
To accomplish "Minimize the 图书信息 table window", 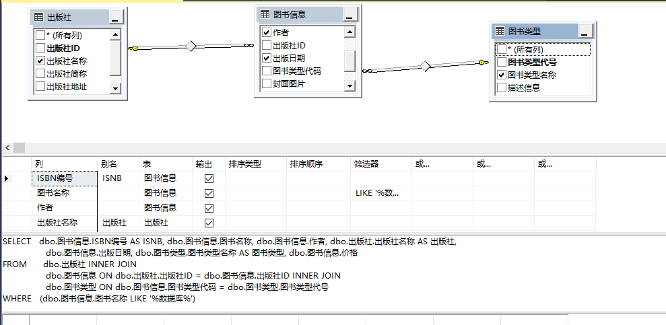I will click(349, 14).
